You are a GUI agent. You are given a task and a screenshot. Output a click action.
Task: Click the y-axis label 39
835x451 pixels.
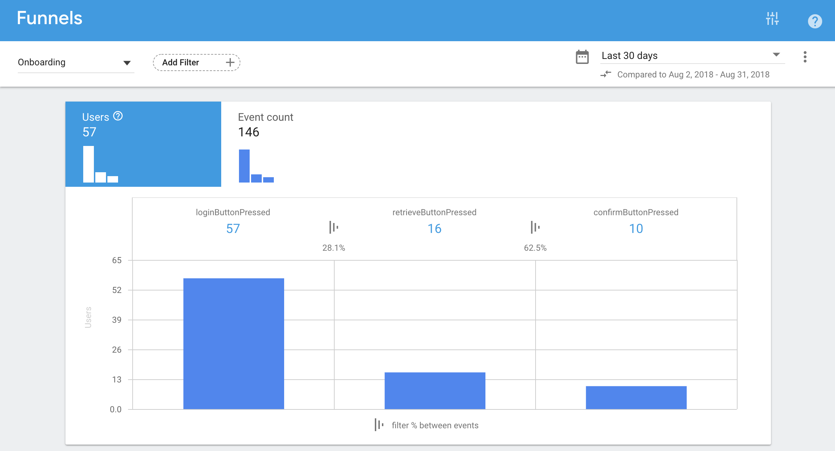point(117,320)
